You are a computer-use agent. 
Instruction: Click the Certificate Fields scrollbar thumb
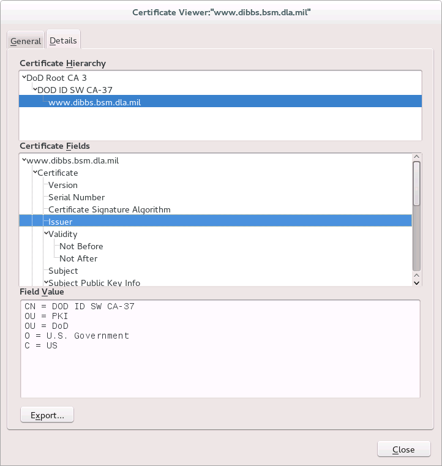(416, 183)
